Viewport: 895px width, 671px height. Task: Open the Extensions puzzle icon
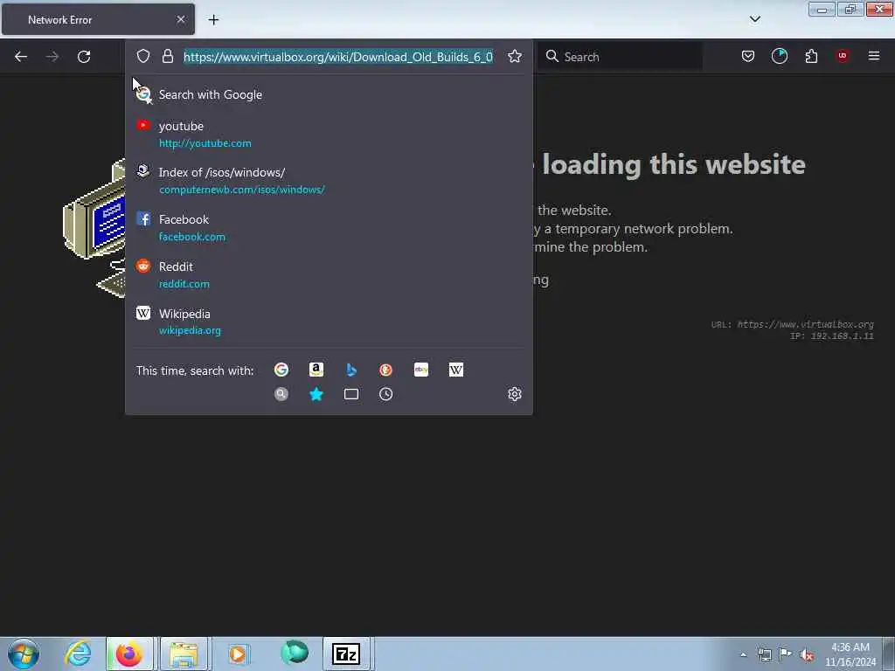pos(811,56)
